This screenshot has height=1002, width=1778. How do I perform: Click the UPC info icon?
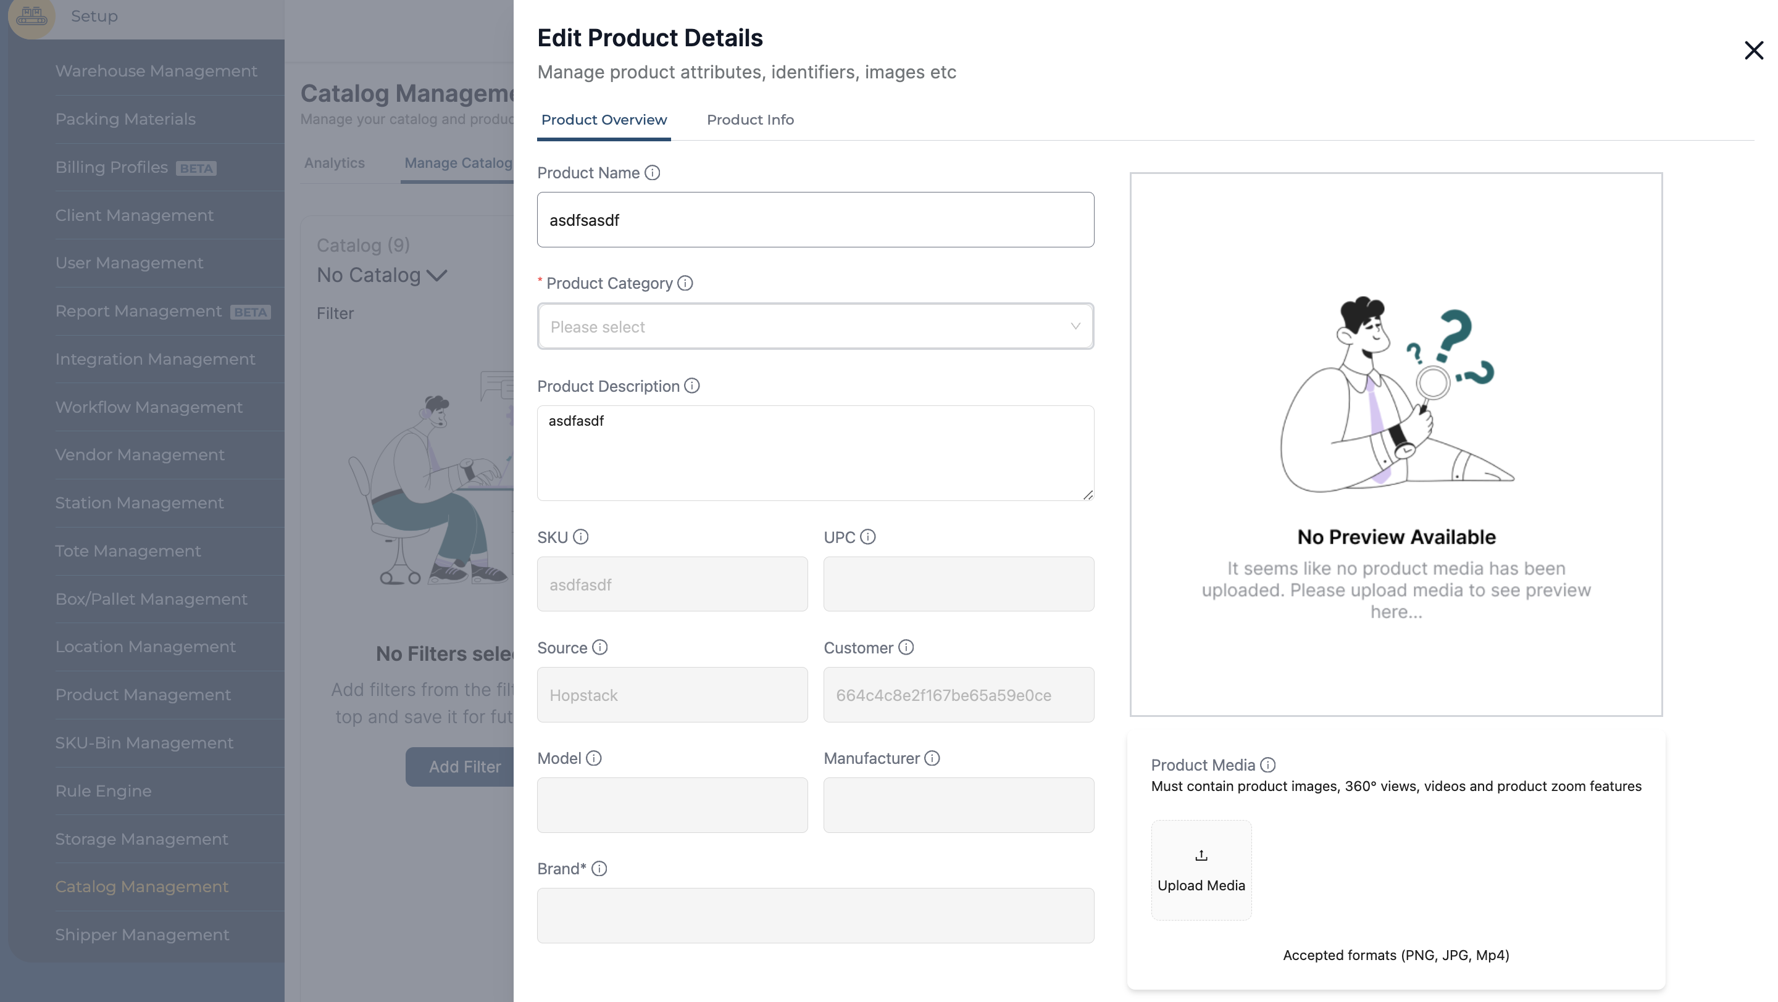coord(867,537)
